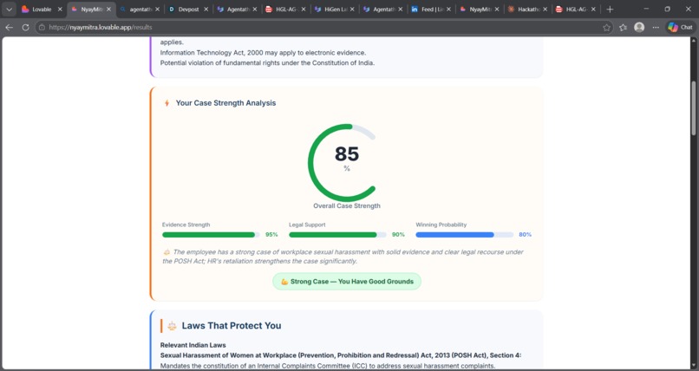Reload the current page
Screen dimensions: 699x371
pos(25,27)
